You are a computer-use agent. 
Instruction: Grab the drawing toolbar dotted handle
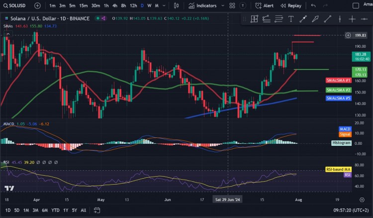(x=244, y=19)
